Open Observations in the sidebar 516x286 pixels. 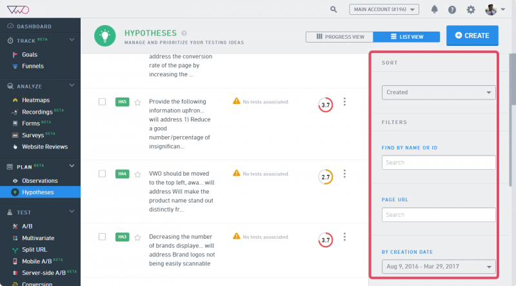coord(39,181)
